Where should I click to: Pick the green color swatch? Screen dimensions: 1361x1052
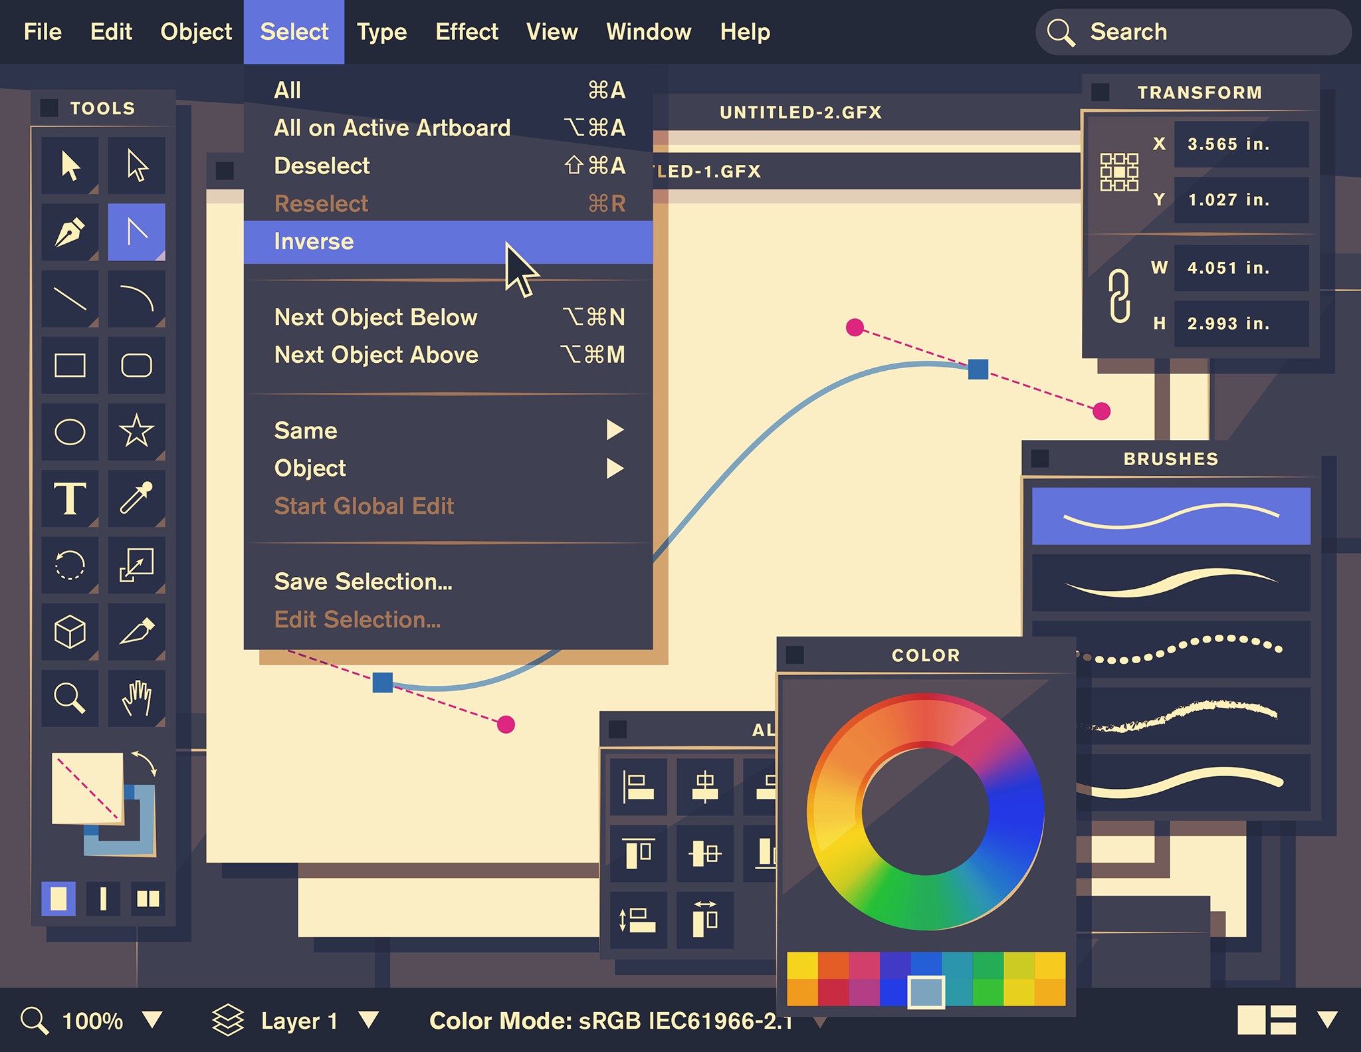pos(988,992)
